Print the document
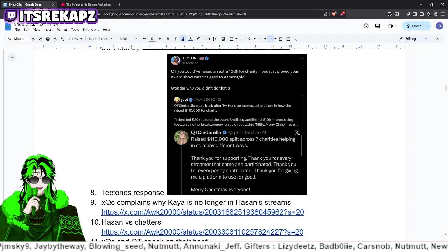Screen dimensions: 448x252 [x=48, y=39]
